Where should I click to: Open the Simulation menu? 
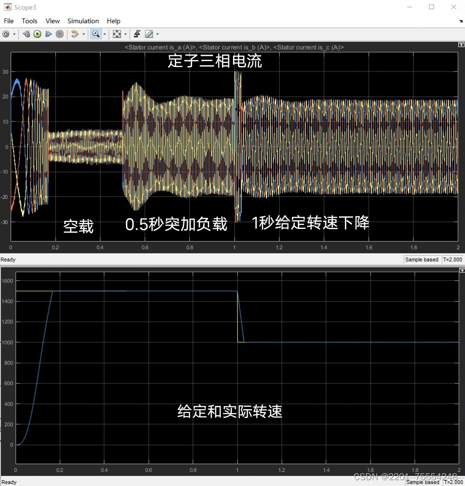83,21
